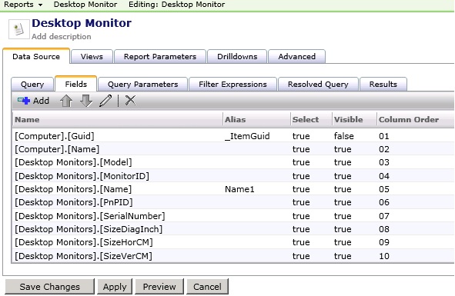
Task: Sort by the Column Order header
Action: (415, 119)
